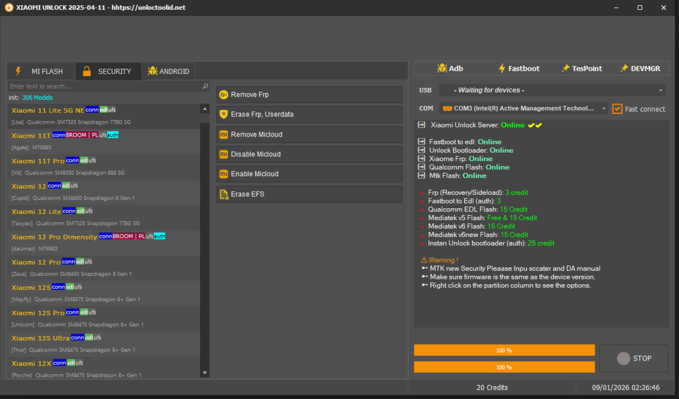Select Xiaomi 12 Pro Dimensity model

point(103,243)
